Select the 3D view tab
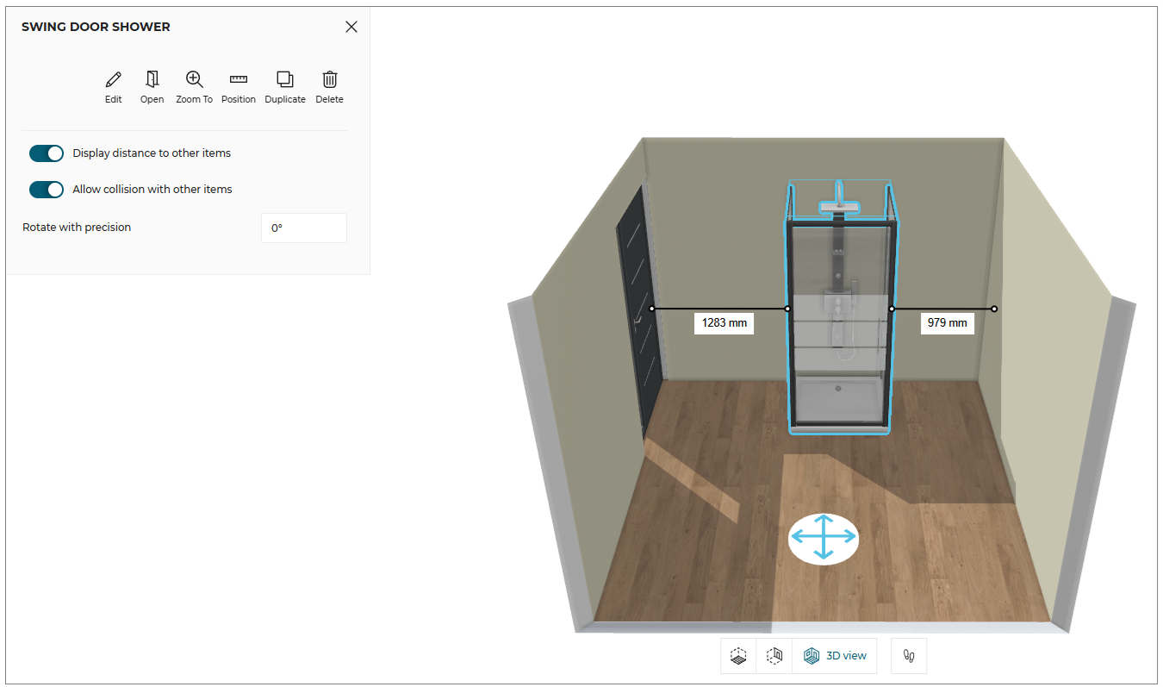 point(834,655)
